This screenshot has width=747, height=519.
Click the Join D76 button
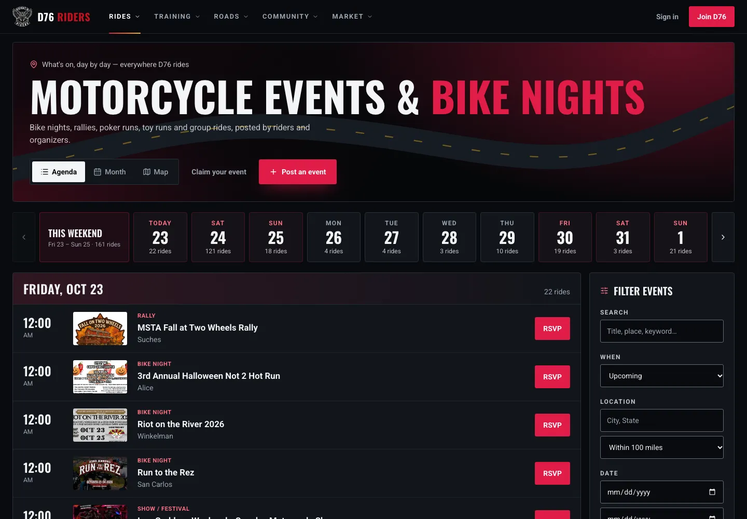[x=712, y=17]
